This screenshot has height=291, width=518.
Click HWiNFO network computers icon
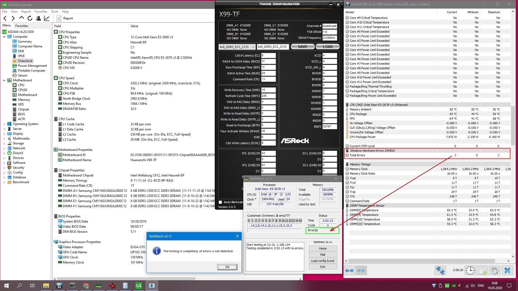[440, 270]
